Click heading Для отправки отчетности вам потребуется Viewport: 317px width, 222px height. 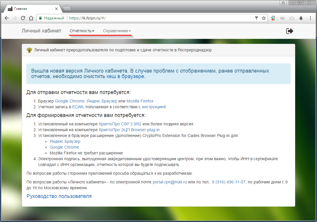(x=79, y=92)
